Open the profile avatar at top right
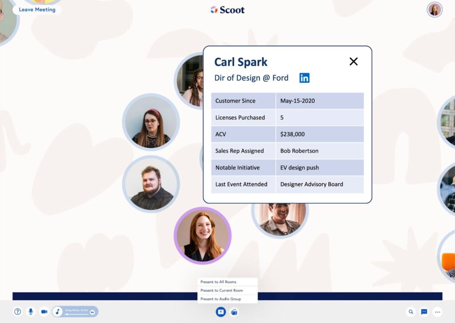 coord(434,10)
